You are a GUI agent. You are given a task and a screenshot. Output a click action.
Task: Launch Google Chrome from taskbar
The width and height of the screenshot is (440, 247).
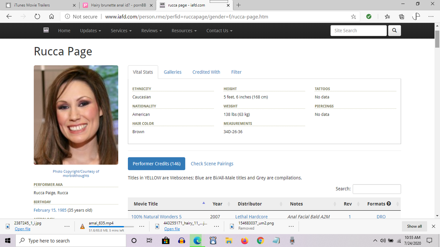coord(260,240)
